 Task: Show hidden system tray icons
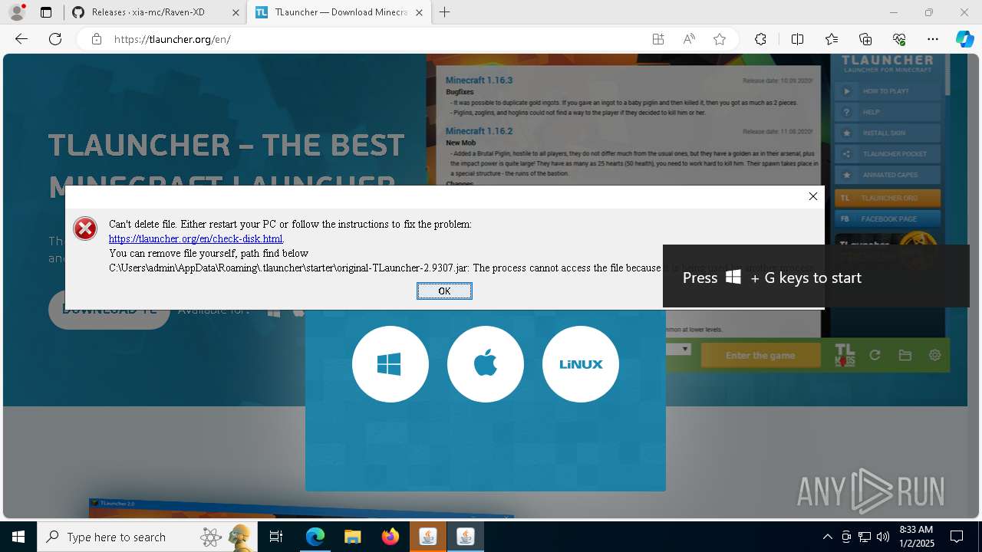click(827, 537)
